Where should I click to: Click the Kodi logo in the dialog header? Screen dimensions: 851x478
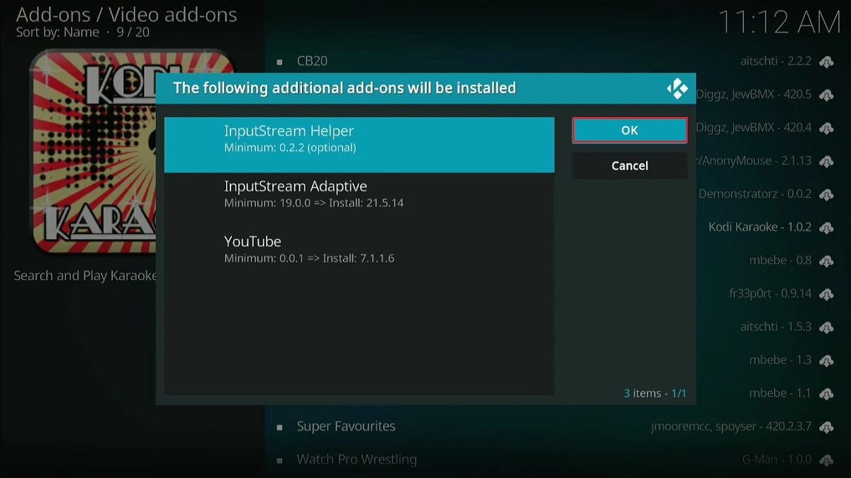[677, 88]
